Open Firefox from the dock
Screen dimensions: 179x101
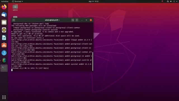[x=4, y=7]
